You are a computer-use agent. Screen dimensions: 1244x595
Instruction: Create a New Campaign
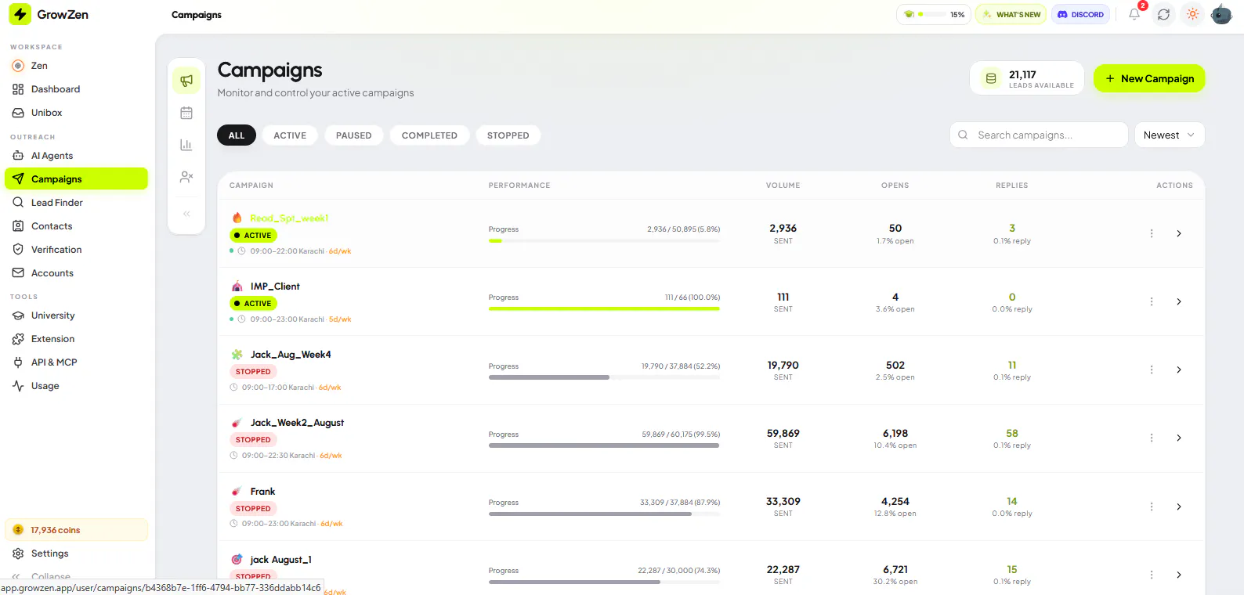pos(1149,78)
